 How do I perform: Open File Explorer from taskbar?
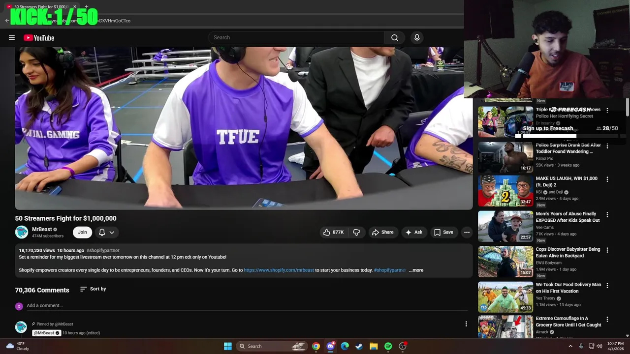[374, 346]
